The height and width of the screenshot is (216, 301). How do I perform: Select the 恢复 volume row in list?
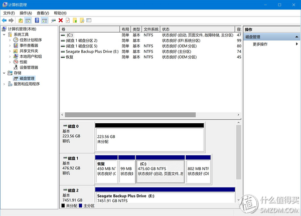click(150, 57)
